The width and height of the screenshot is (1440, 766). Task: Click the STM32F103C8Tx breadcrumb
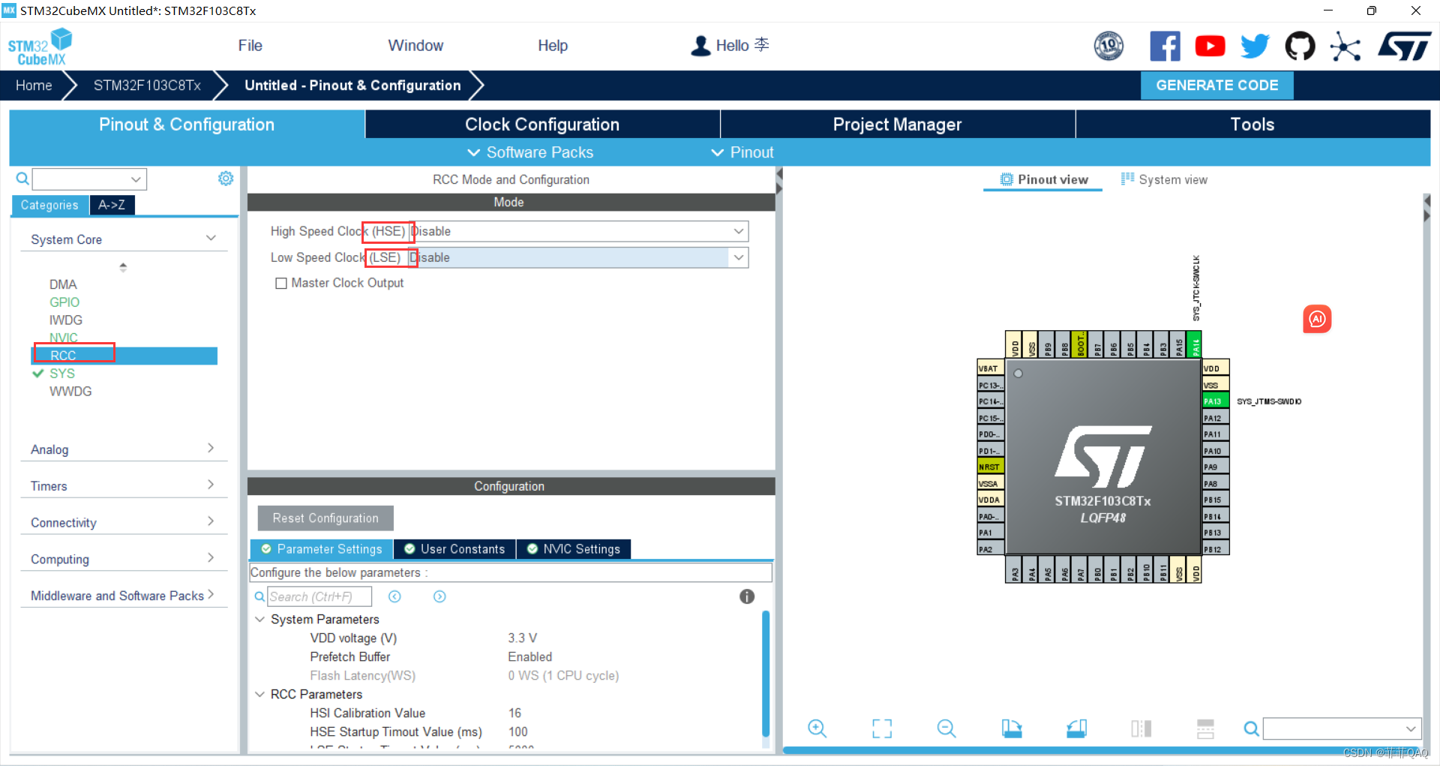(x=147, y=86)
